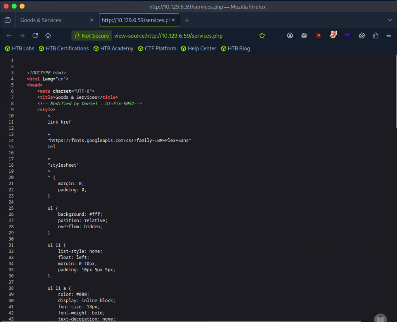Open the Firefox account profile icon
Screen dimensions: 397x322
coord(290,36)
